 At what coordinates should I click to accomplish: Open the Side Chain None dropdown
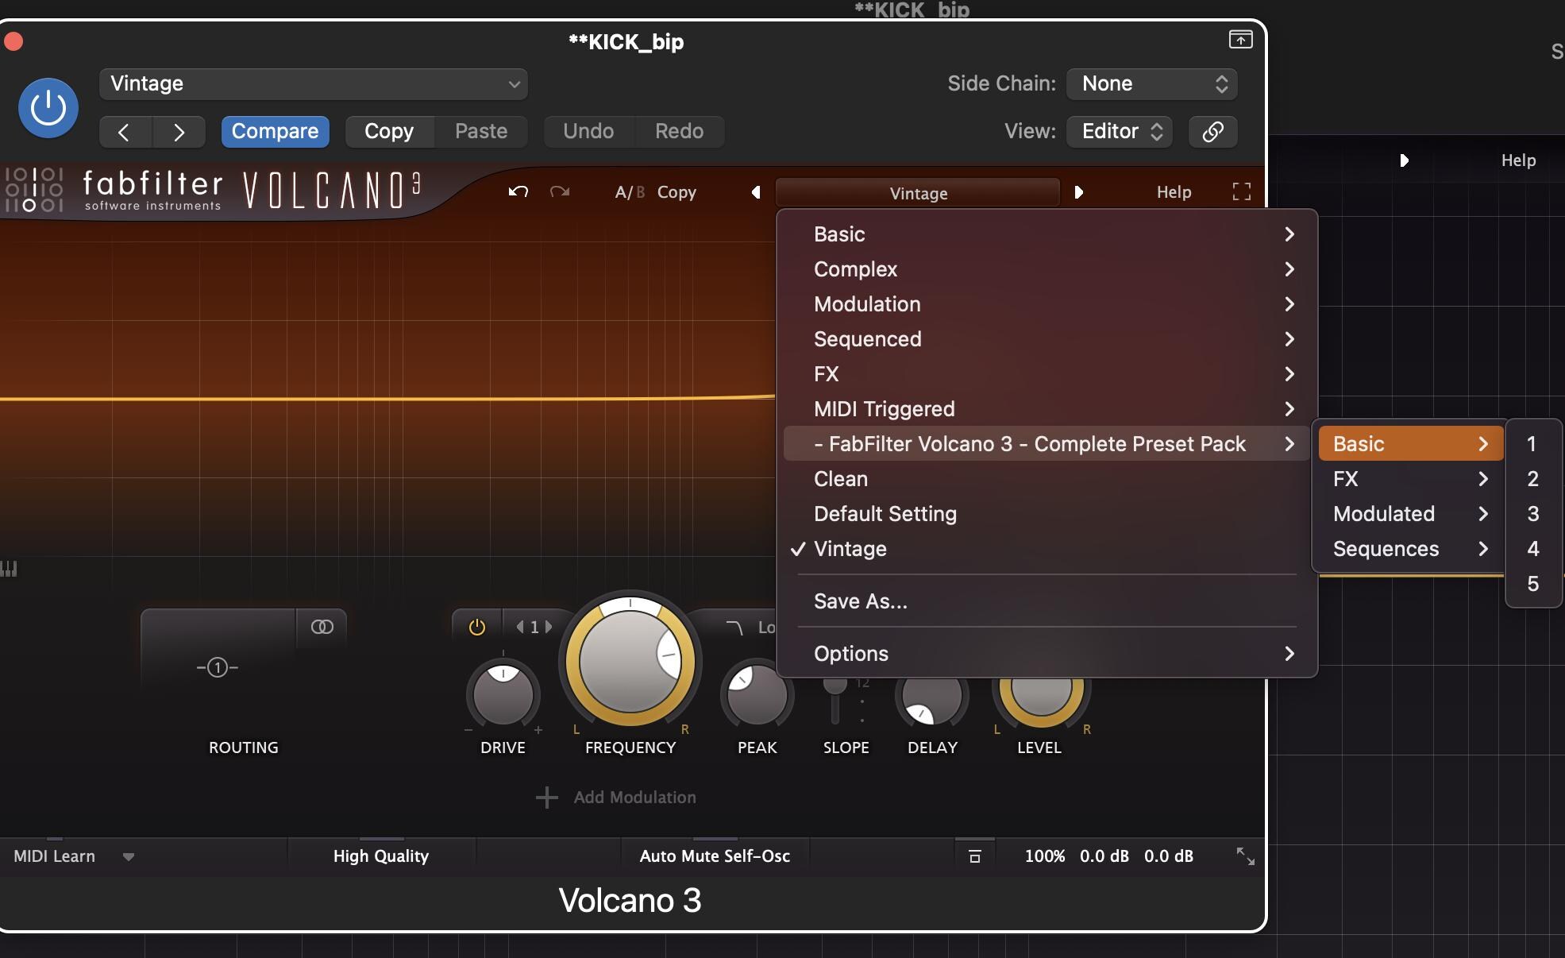[1151, 84]
